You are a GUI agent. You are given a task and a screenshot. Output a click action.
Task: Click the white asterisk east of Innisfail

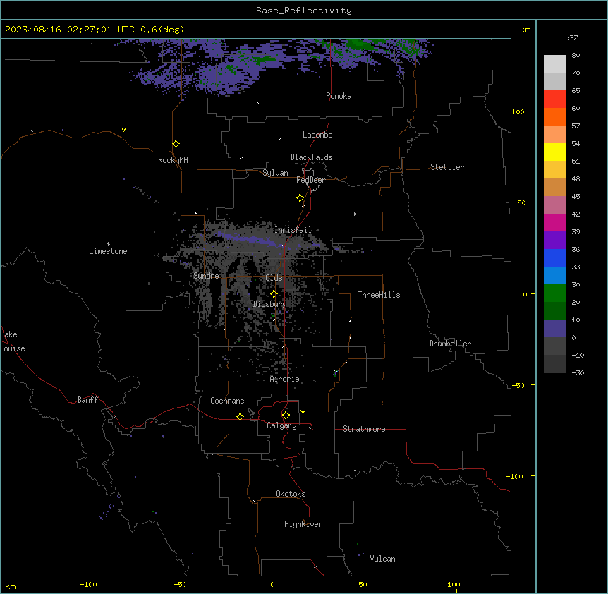354,214
